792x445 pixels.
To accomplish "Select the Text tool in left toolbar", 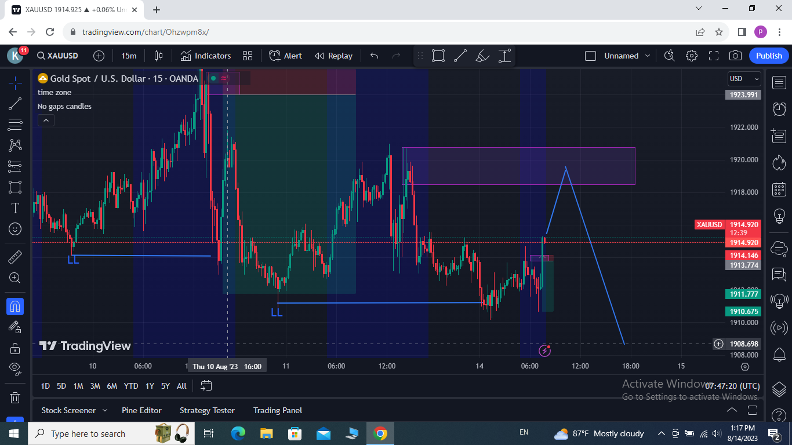I will coord(15,208).
